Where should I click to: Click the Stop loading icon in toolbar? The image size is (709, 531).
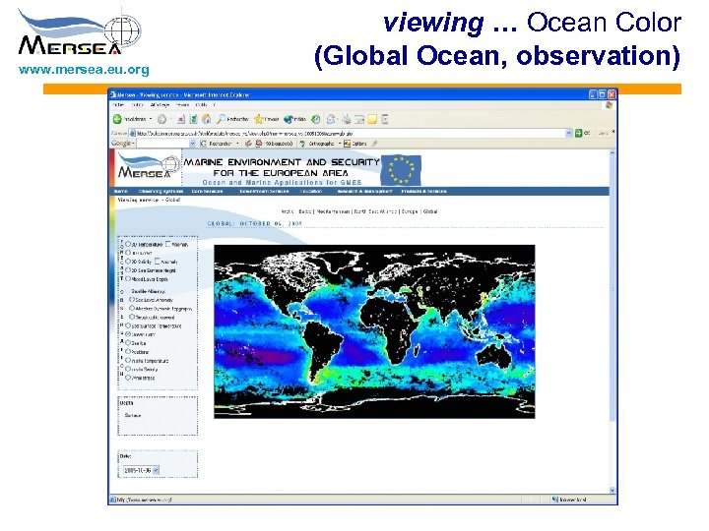[181, 119]
